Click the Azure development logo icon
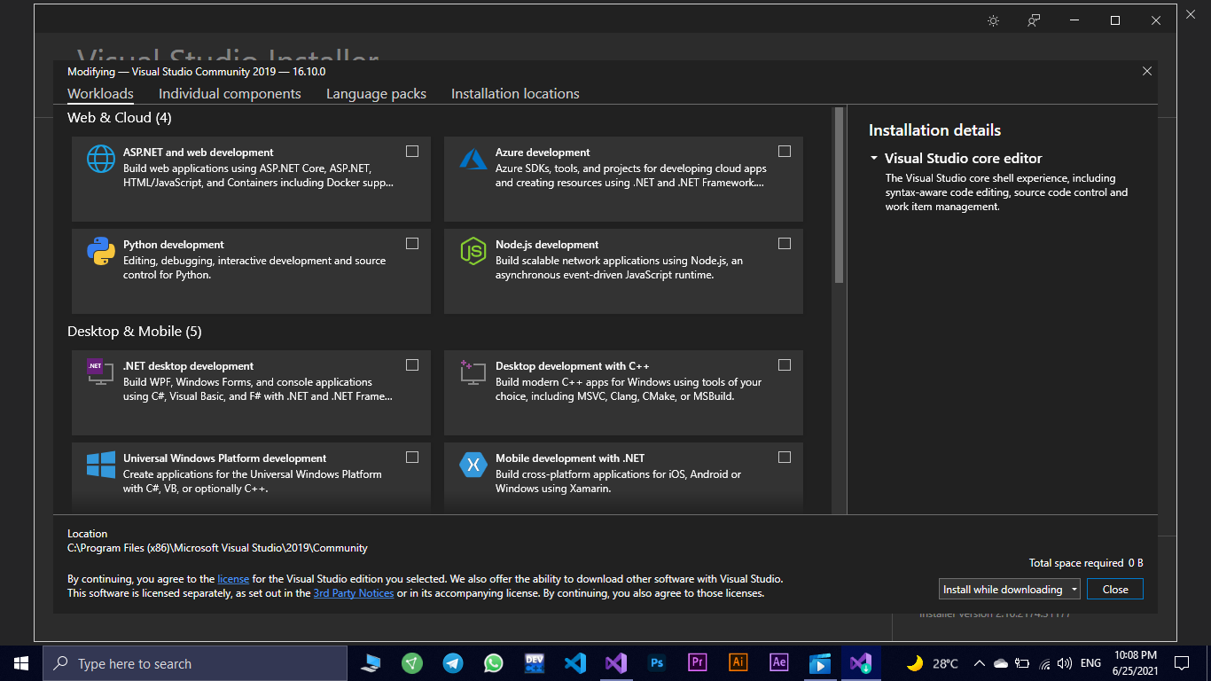This screenshot has width=1211, height=681. coord(473,159)
